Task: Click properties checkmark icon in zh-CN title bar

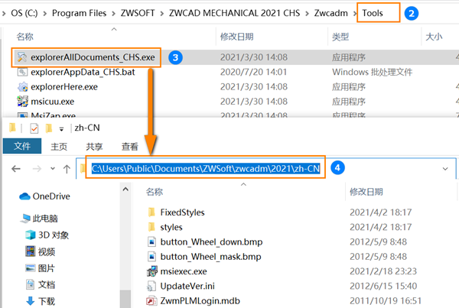Action: click(x=34, y=128)
